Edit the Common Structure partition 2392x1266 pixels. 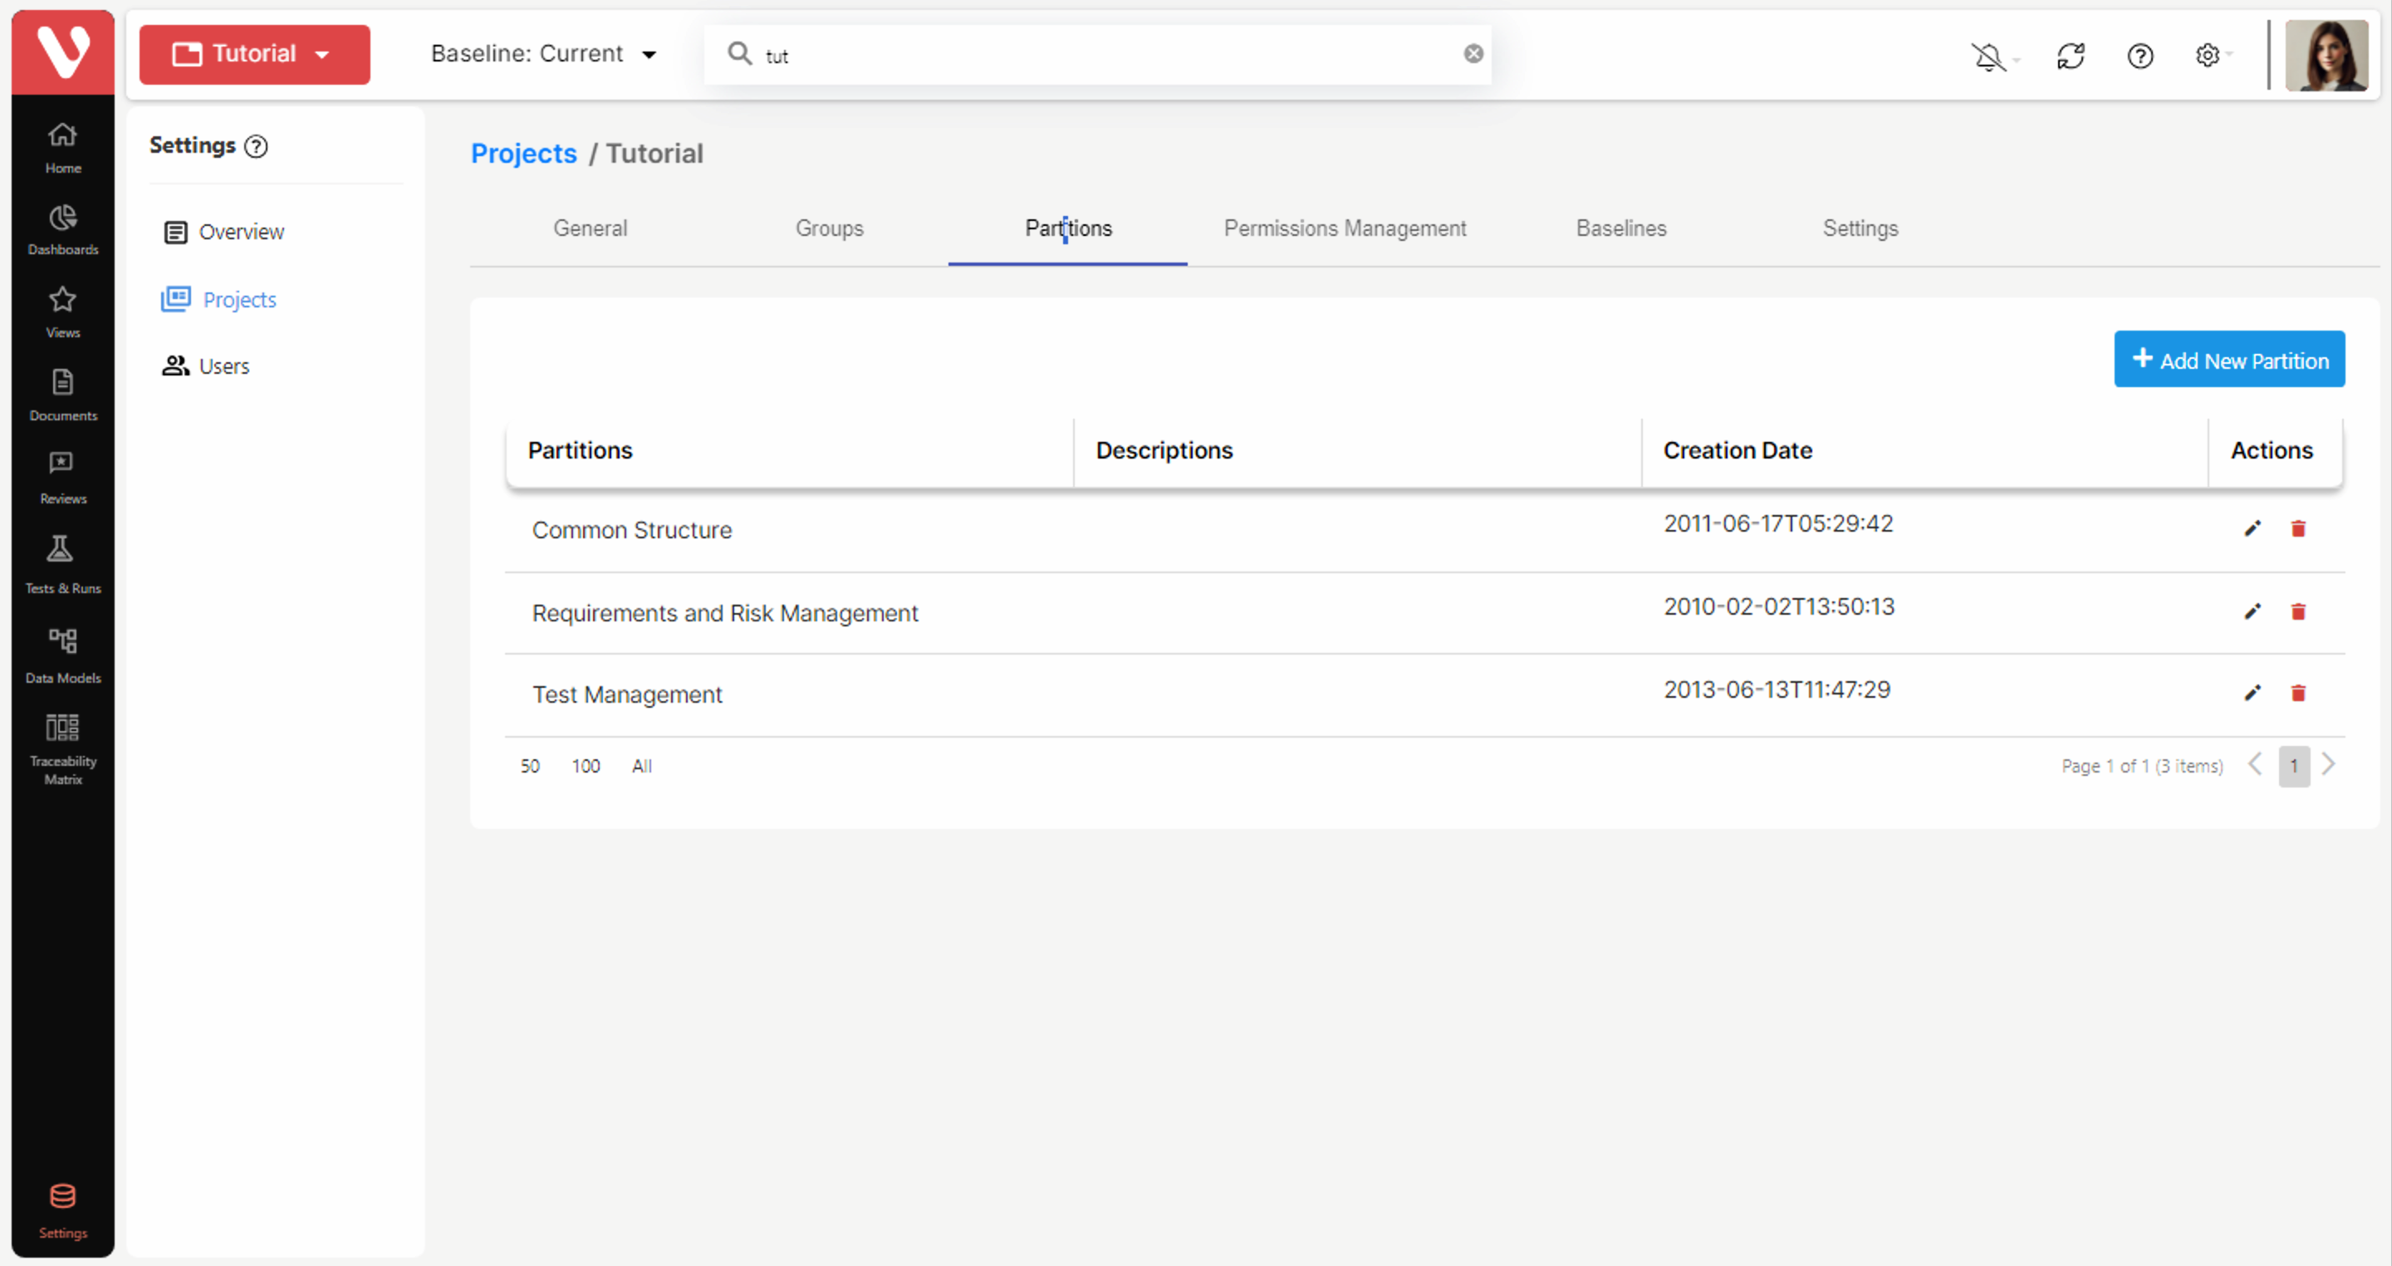click(x=2252, y=528)
